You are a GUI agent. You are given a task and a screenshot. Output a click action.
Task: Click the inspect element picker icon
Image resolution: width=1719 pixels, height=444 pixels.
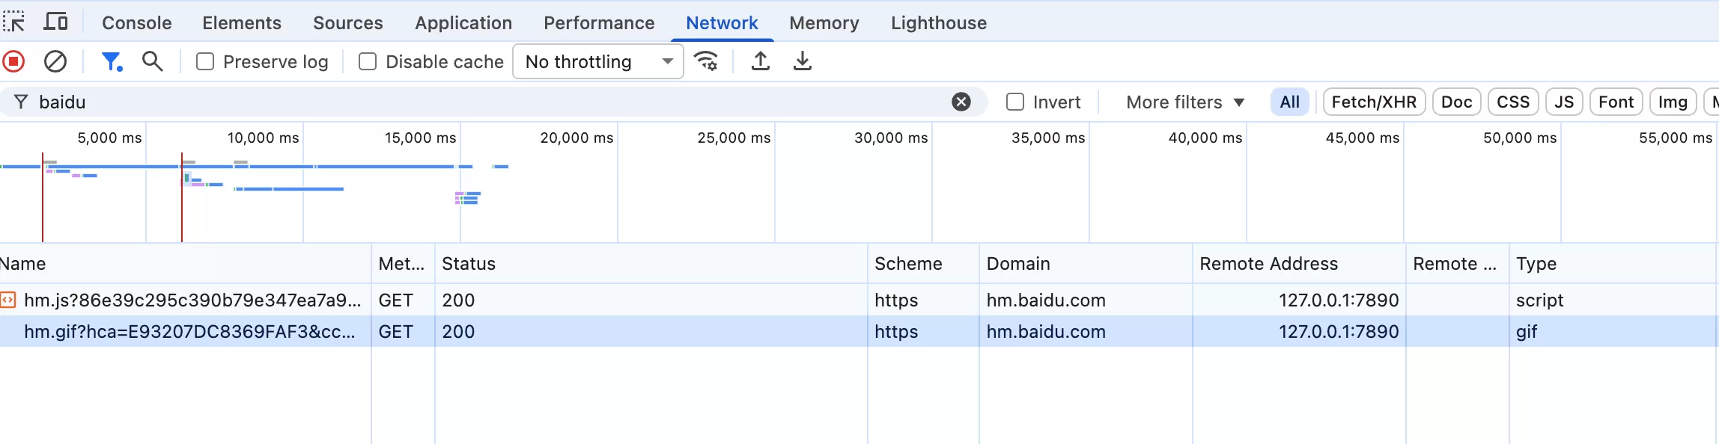click(13, 22)
